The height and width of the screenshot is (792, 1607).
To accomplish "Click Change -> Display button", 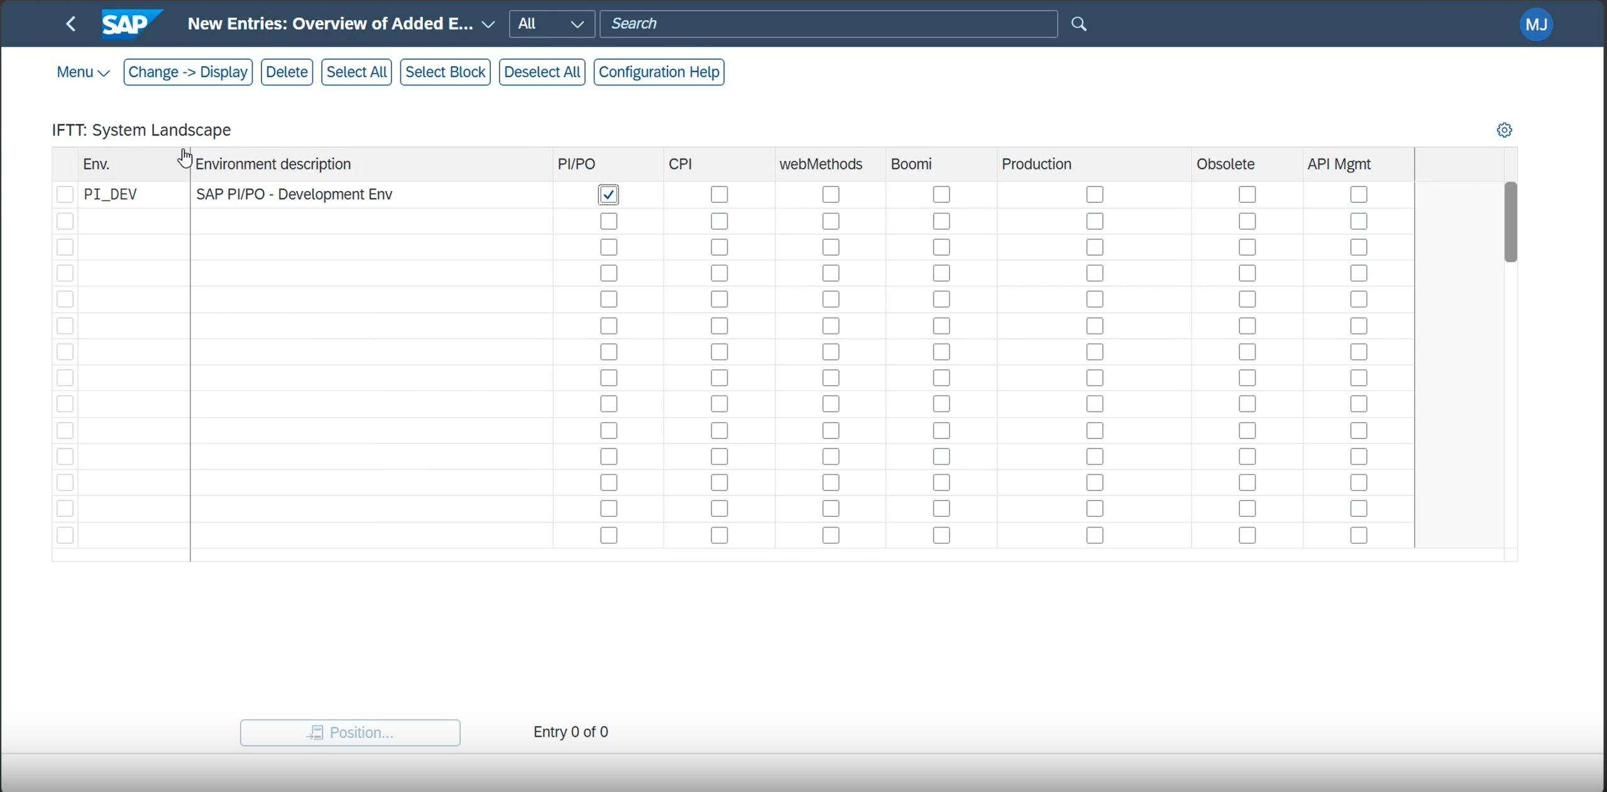I will pyautogui.click(x=187, y=72).
